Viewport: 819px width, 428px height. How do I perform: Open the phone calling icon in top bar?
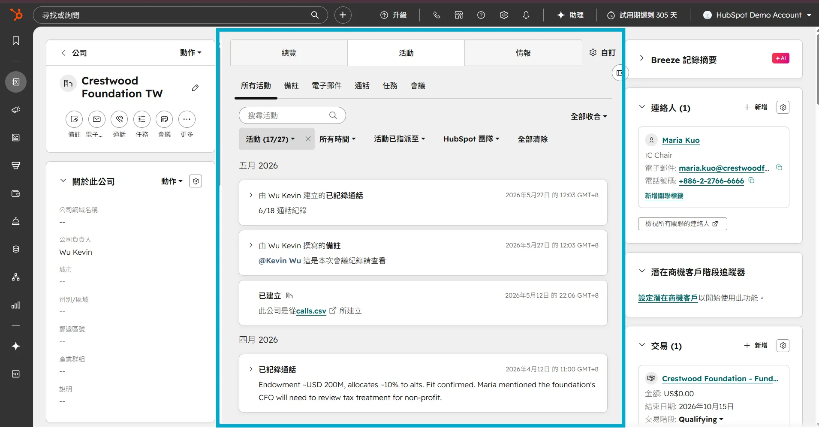437,15
